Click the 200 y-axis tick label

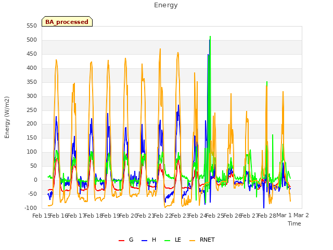point(32,124)
